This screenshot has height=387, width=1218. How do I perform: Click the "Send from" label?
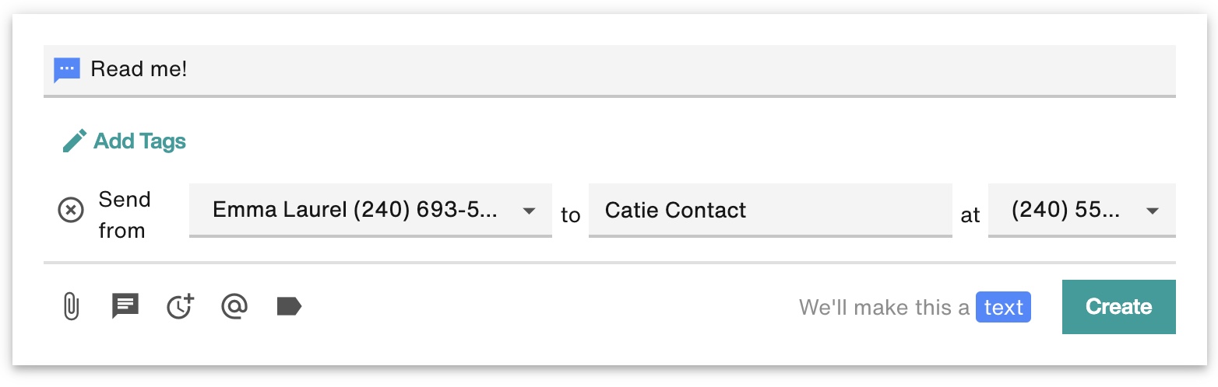point(124,214)
